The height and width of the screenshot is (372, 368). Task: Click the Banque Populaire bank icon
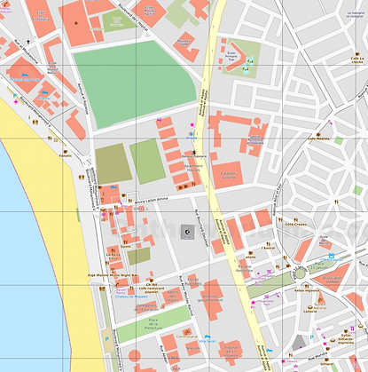coord(194,152)
